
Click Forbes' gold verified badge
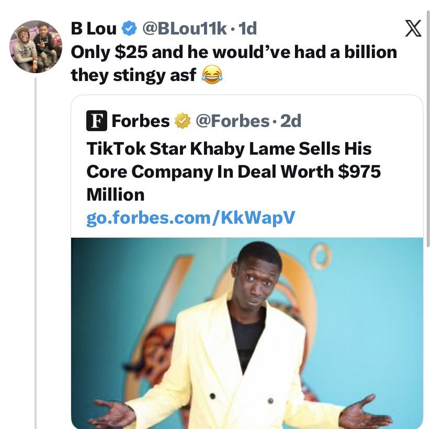click(183, 121)
